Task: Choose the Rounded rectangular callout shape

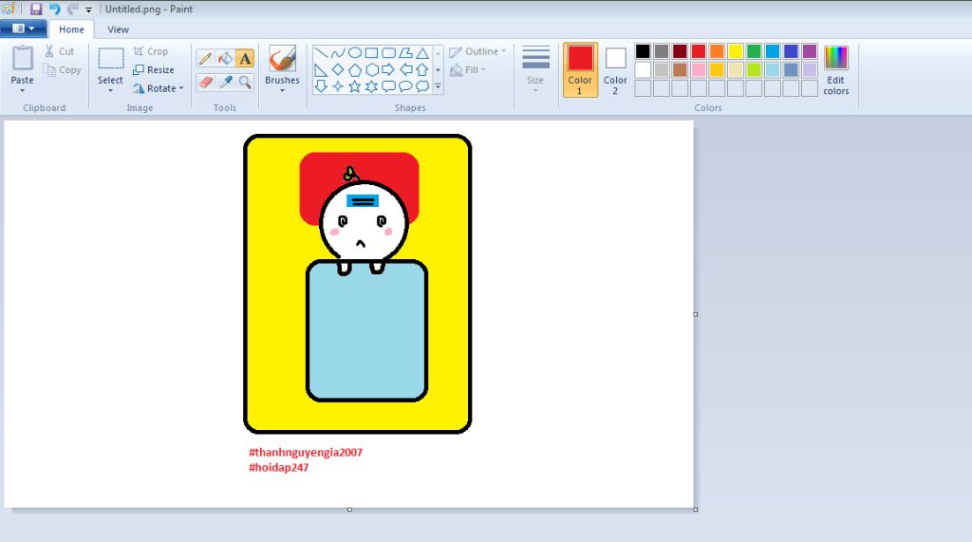Action: pyautogui.click(x=388, y=86)
